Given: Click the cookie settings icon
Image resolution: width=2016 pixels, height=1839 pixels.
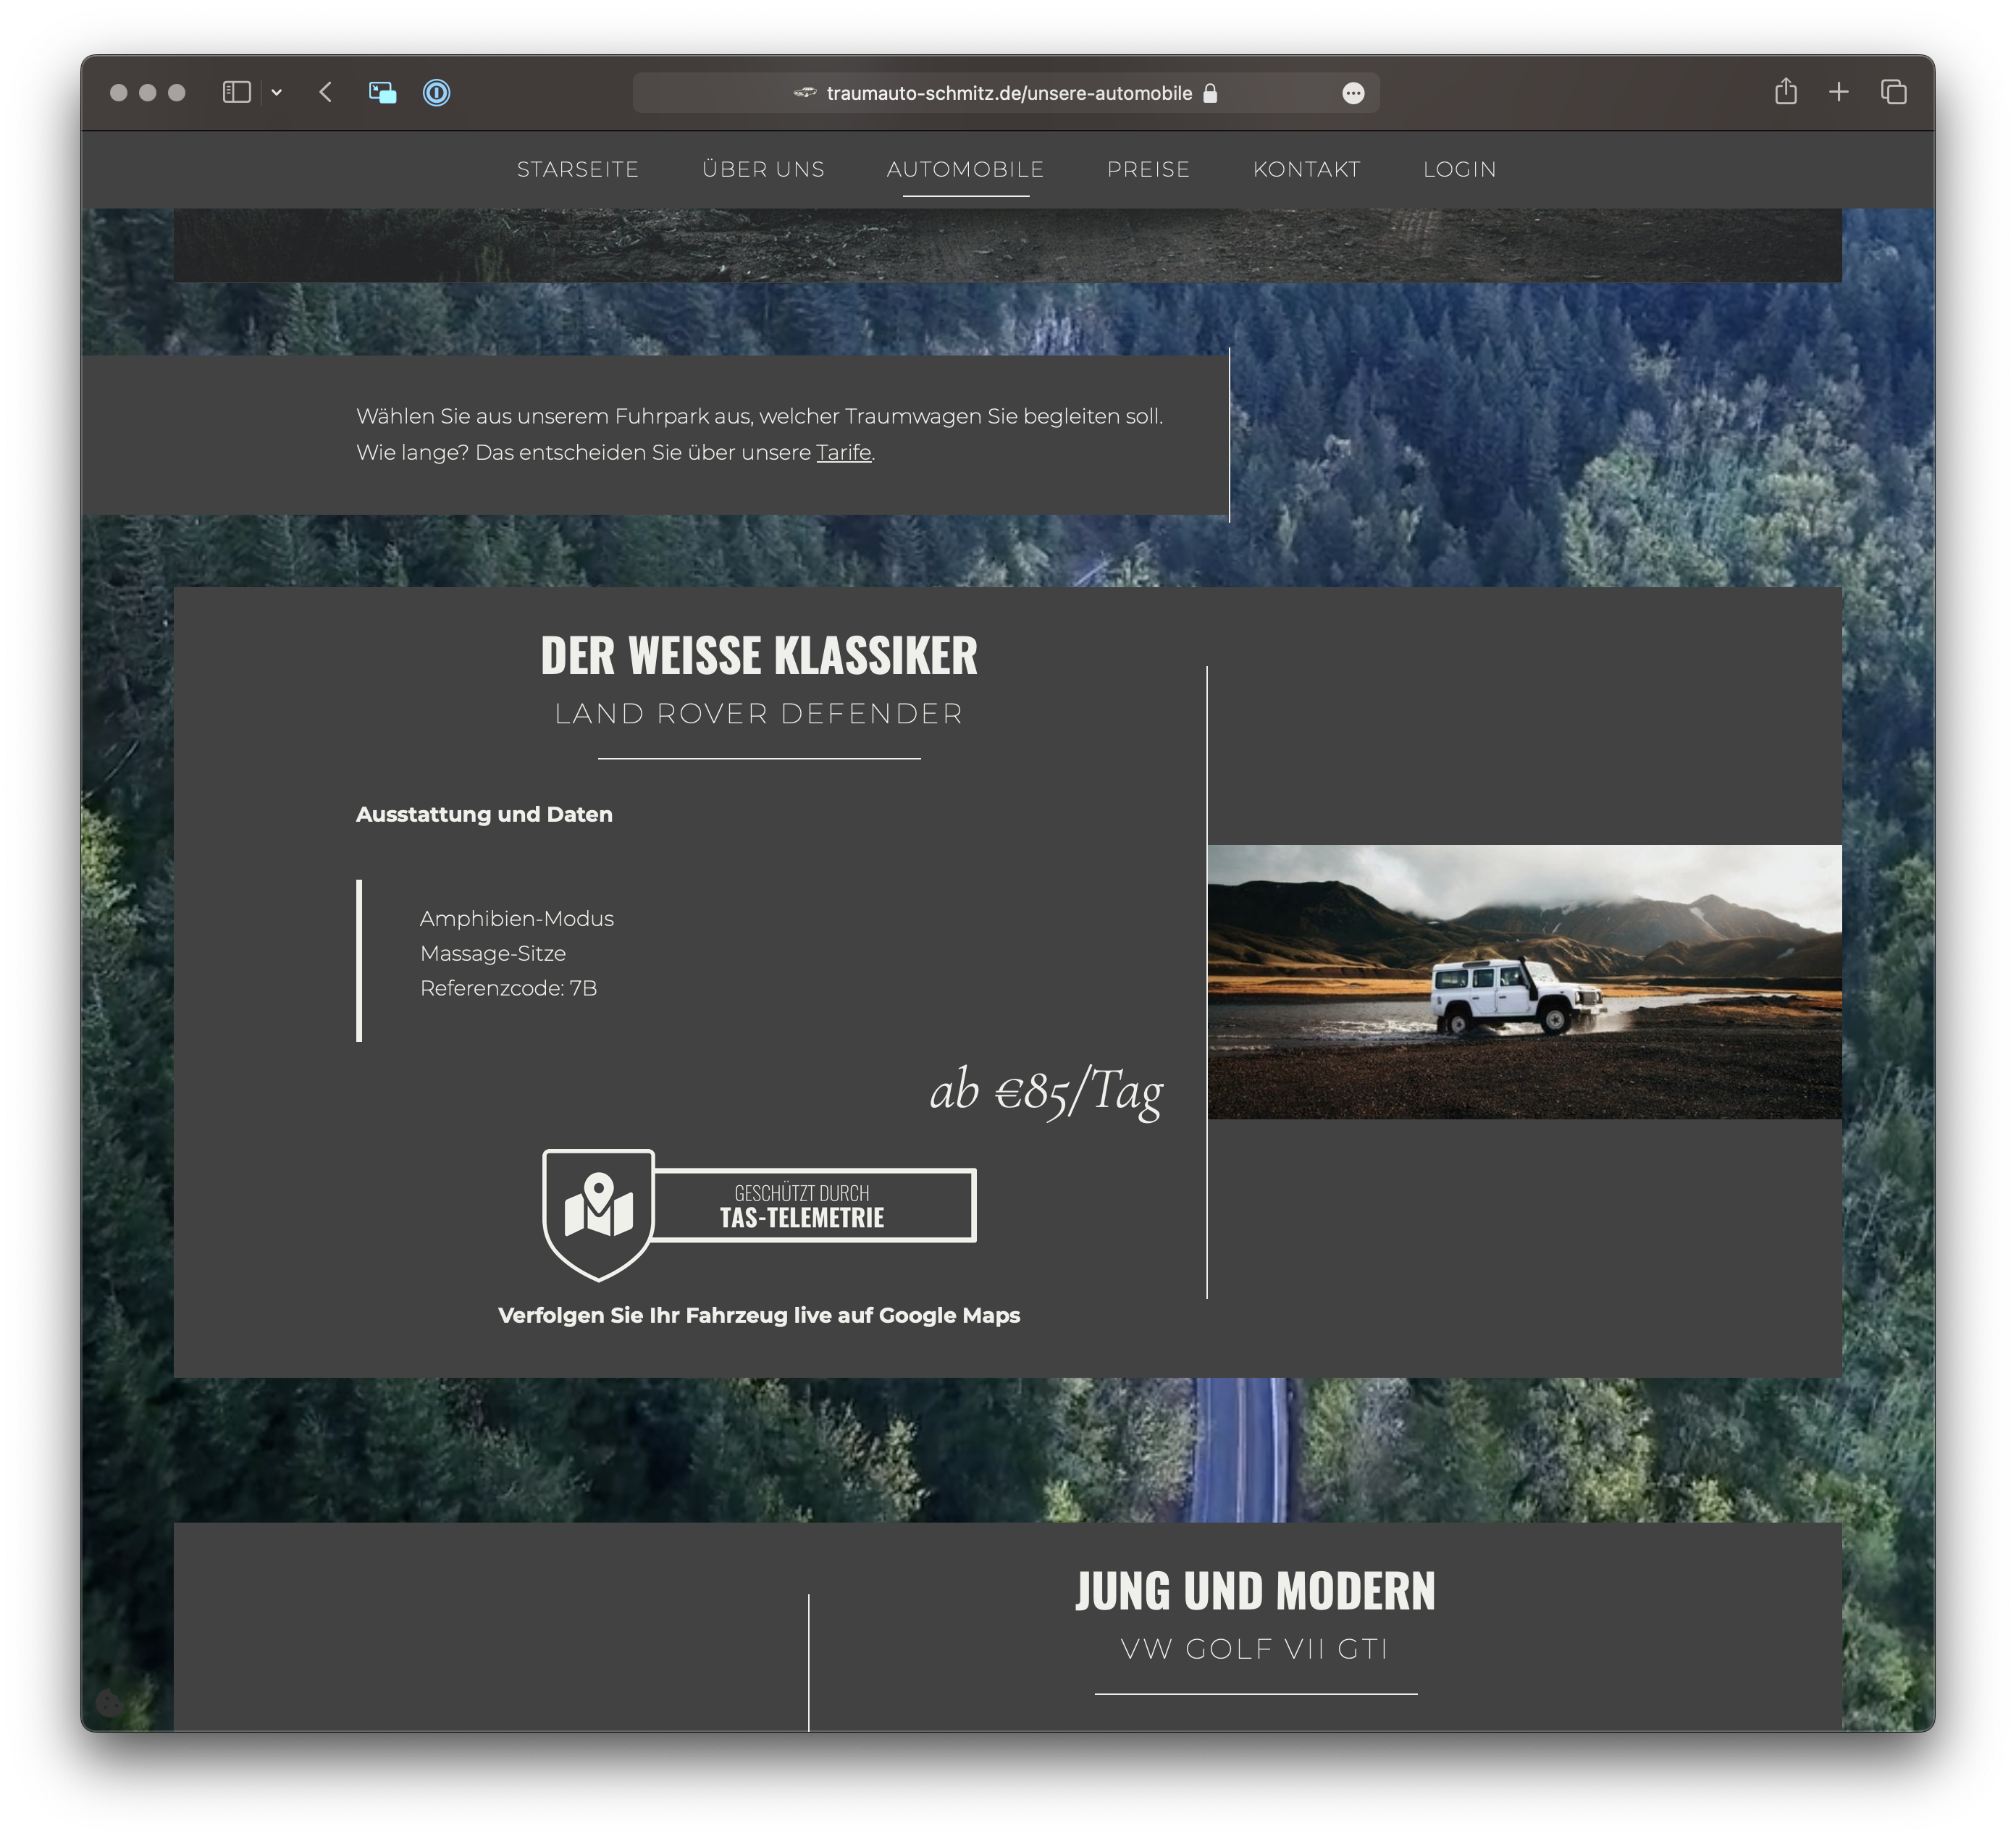Looking at the screenshot, I should click(x=110, y=1703).
